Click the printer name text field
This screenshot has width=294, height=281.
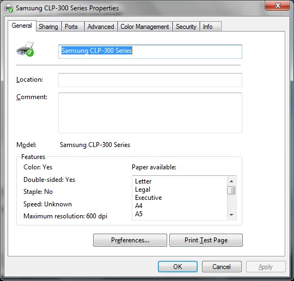tap(150, 52)
